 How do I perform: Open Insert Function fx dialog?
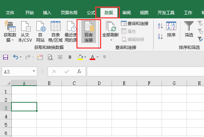(79, 71)
